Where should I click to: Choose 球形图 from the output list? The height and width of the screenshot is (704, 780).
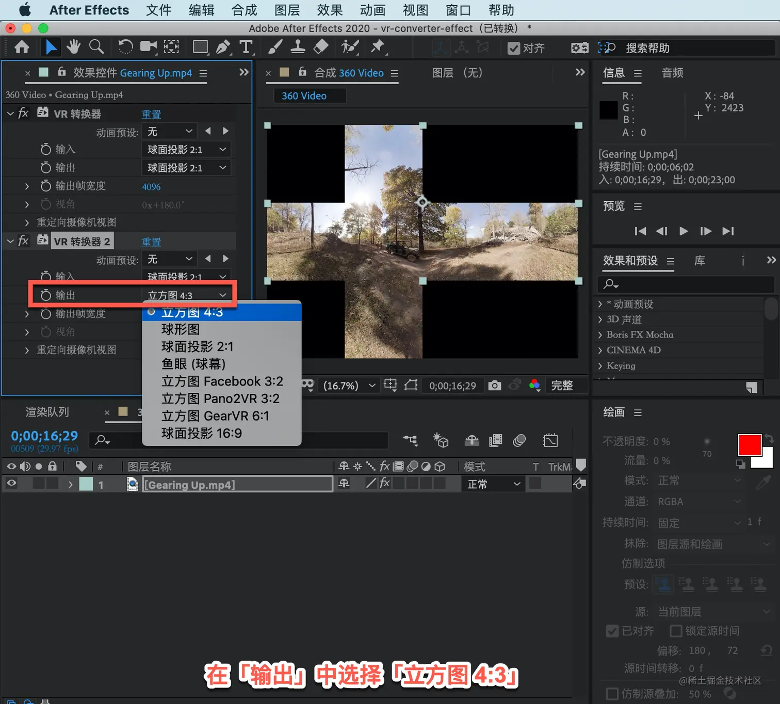(222, 329)
